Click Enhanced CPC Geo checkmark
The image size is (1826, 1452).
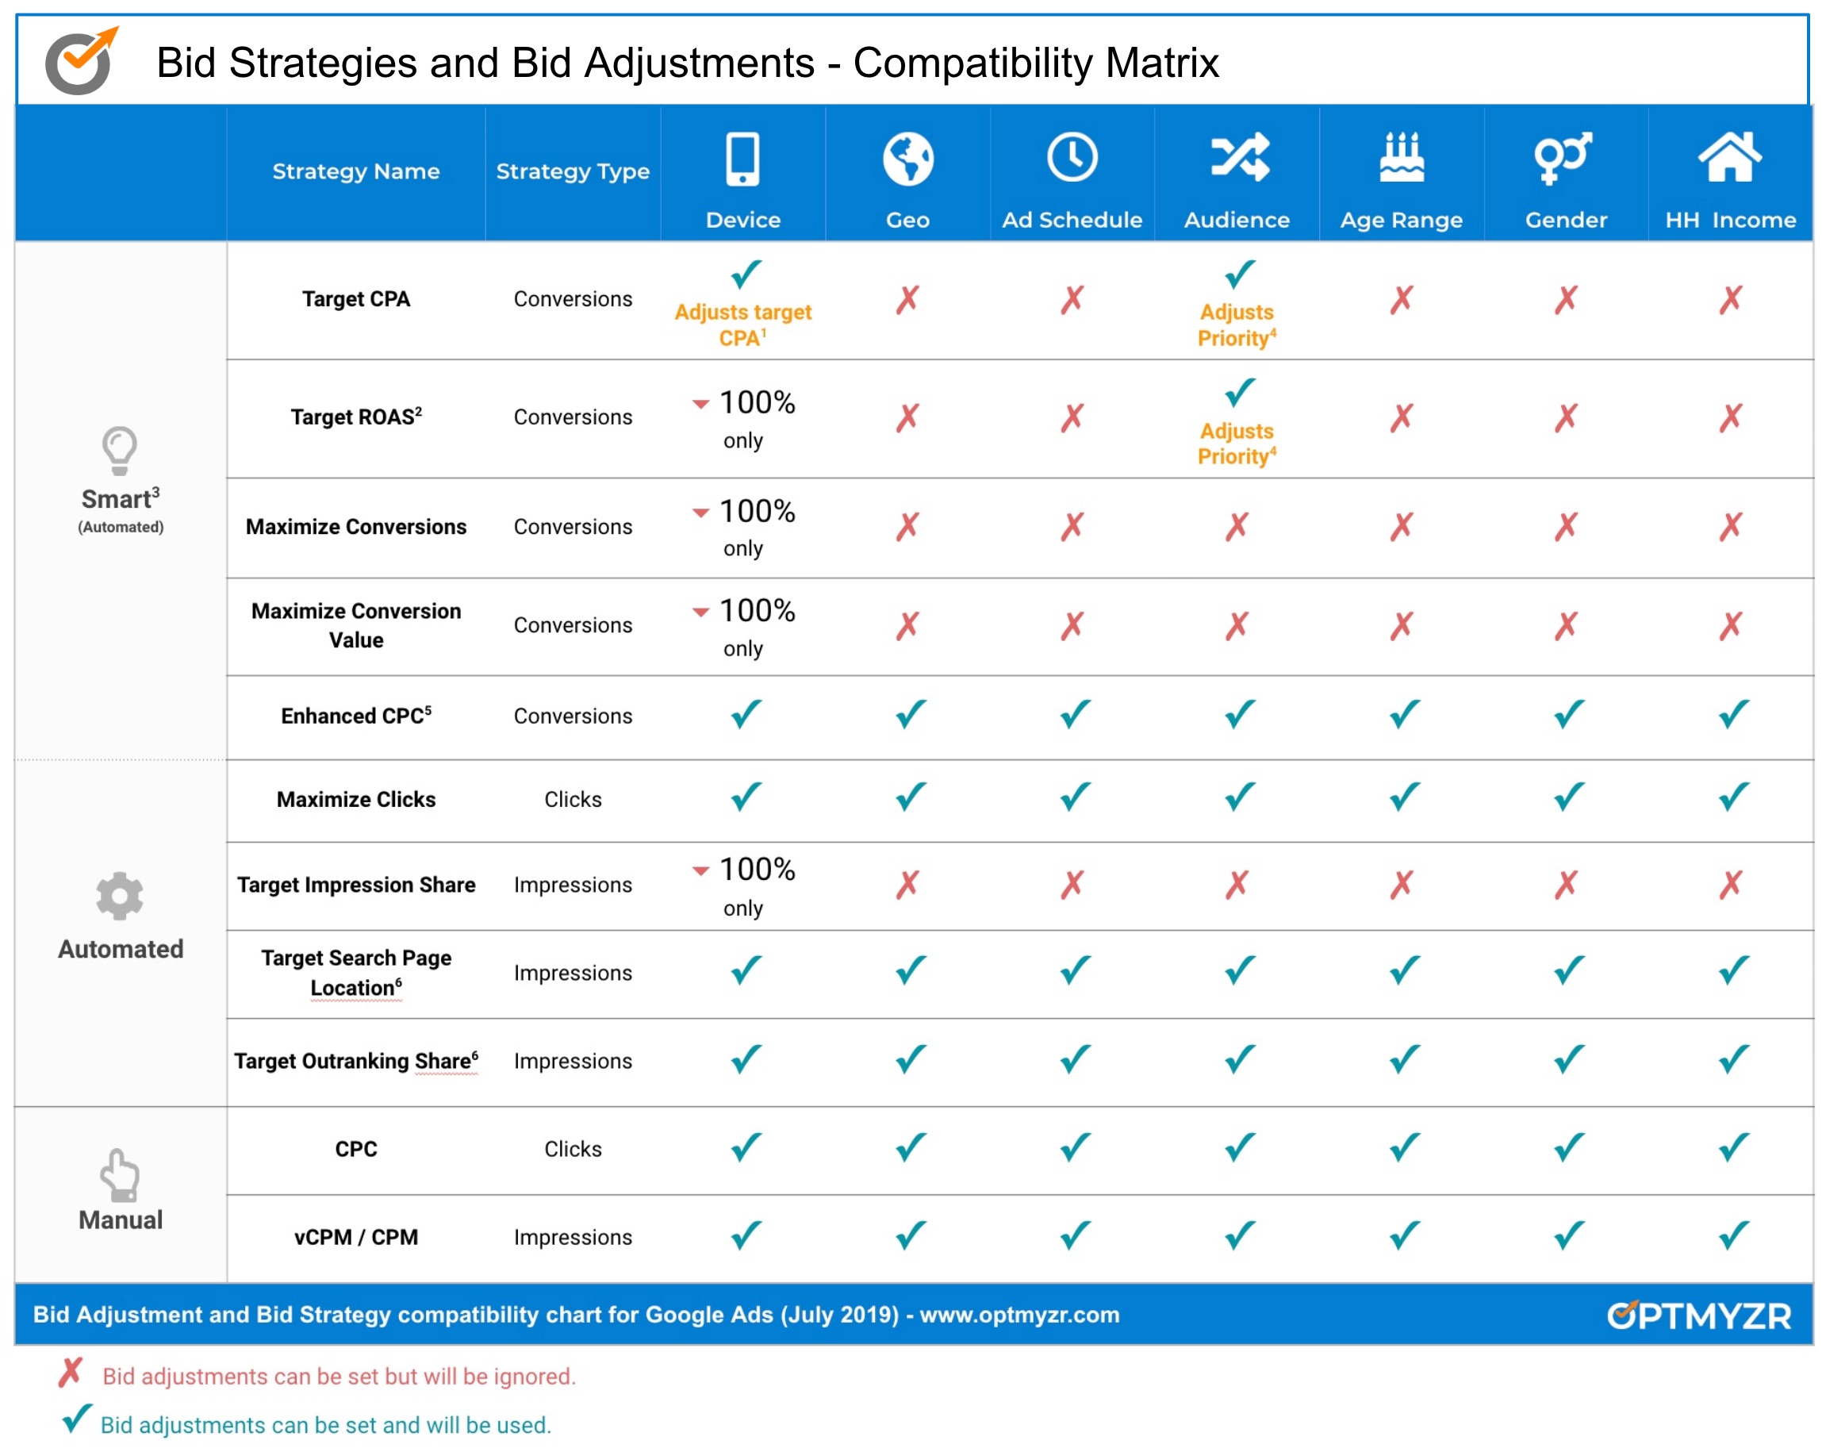(911, 714)
